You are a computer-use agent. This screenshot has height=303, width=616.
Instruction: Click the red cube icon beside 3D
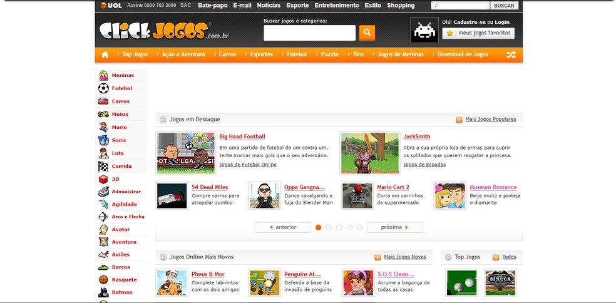103,179
